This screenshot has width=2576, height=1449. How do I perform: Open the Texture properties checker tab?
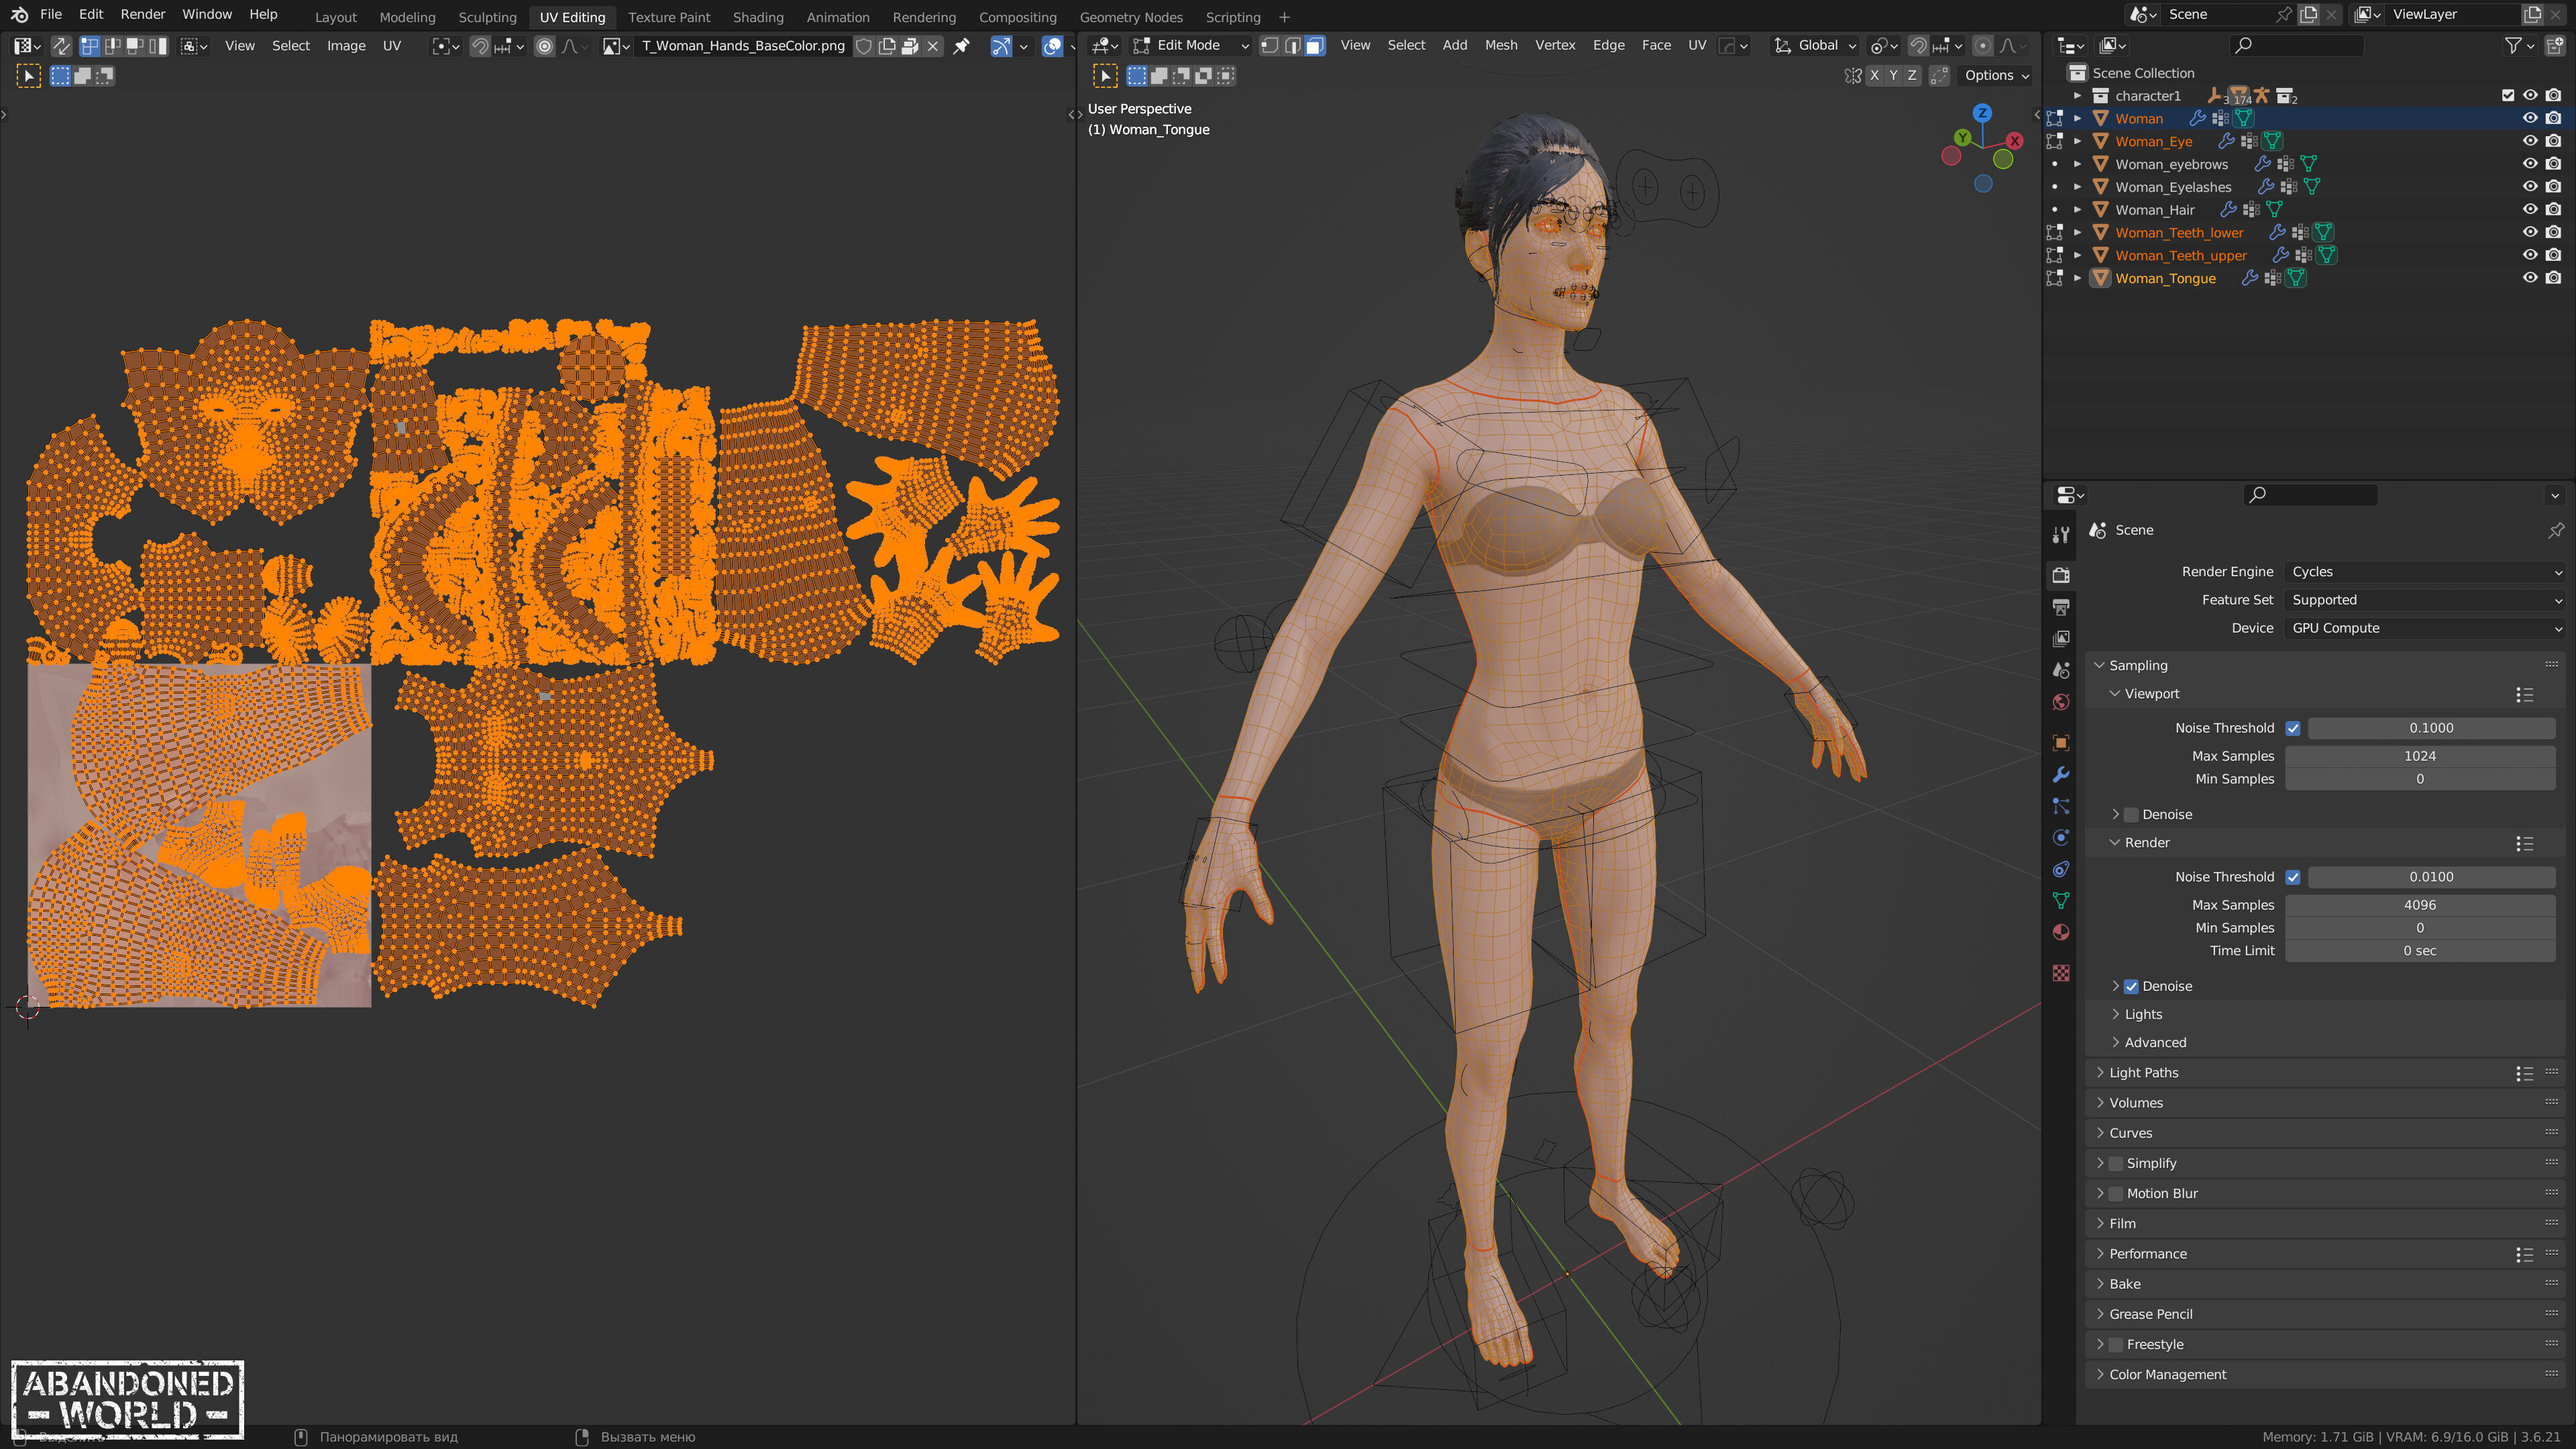click(x=2061, y=973)
